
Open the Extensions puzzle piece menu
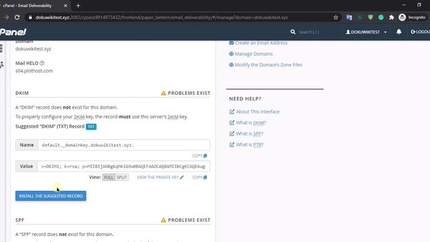pyautogui.click(x=391, y=17)
